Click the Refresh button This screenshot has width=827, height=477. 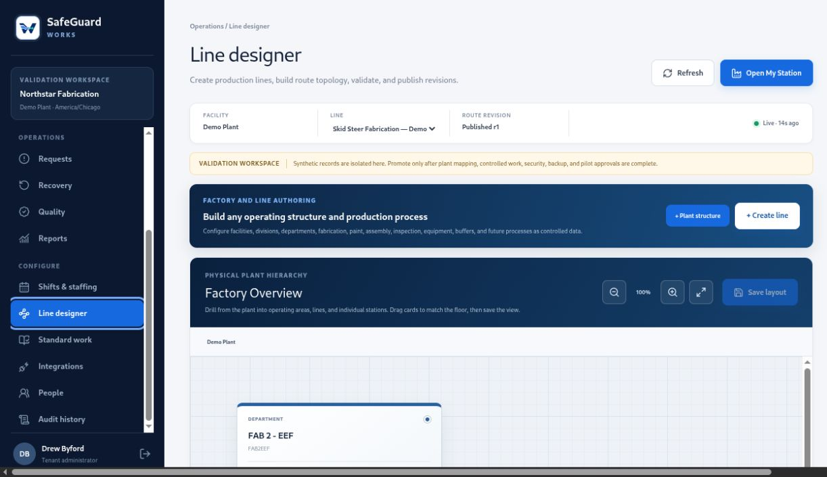click(x=683, y=73)
